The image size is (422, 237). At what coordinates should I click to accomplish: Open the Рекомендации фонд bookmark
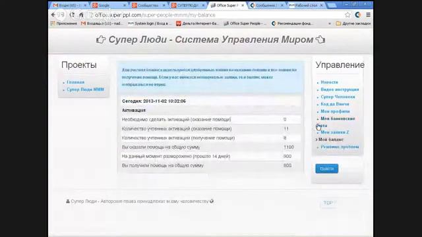(292, 24)
